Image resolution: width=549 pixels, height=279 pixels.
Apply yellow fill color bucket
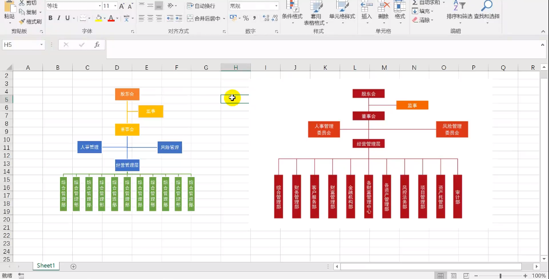(99, 18)
